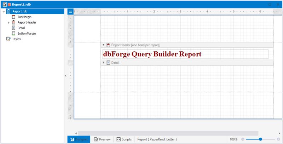
Task: Click the report document icon in title bar
Action: [x=5, y=4]
